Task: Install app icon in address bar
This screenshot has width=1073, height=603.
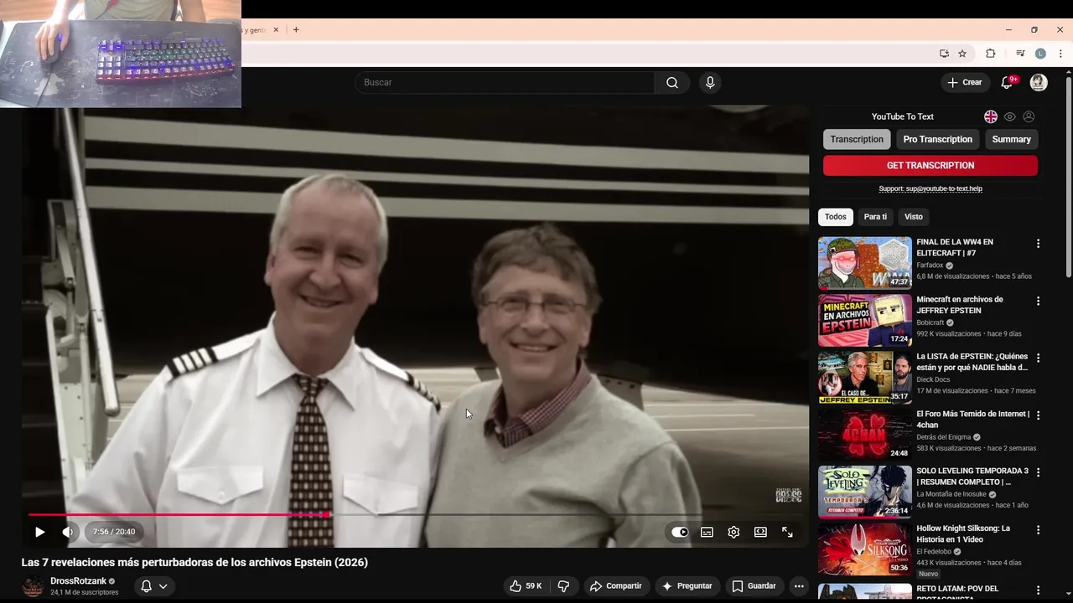Action: (944, 54)
